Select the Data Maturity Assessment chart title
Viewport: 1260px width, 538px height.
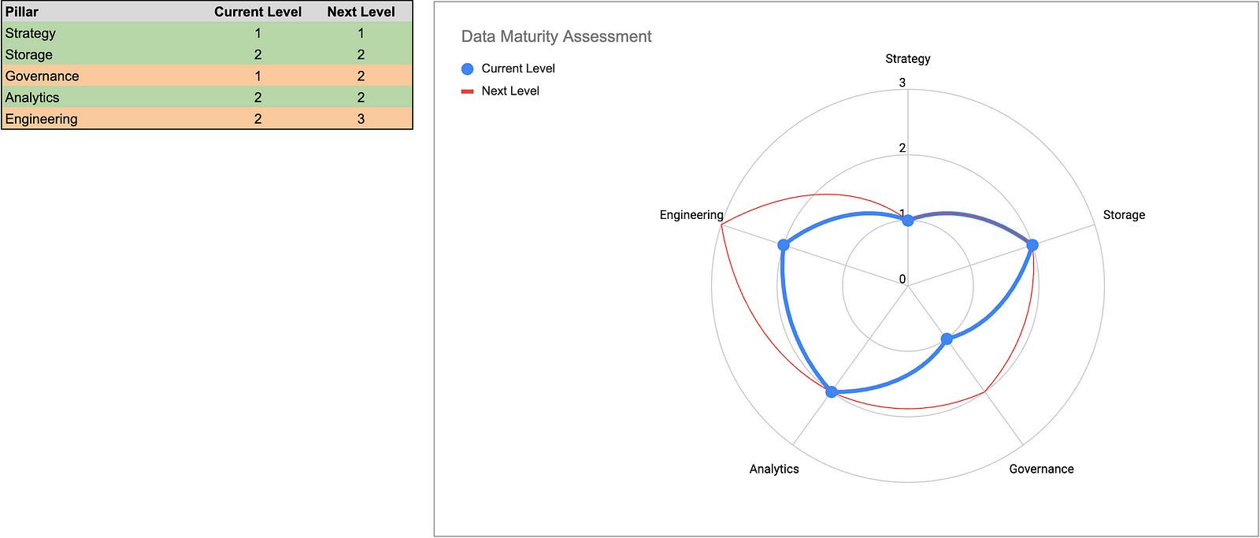(x=556, y=36)
